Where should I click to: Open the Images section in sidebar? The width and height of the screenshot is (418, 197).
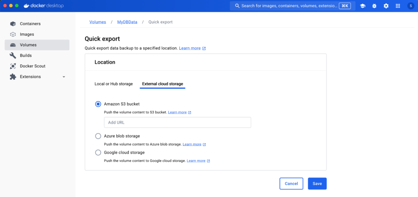click(x=27, y=34)
